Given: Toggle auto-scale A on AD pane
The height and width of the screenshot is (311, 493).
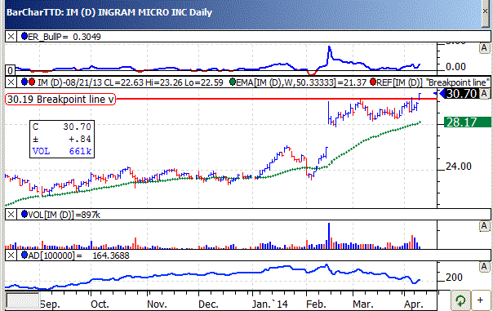Looking at the screenshot, I should [x=484, y=267].
